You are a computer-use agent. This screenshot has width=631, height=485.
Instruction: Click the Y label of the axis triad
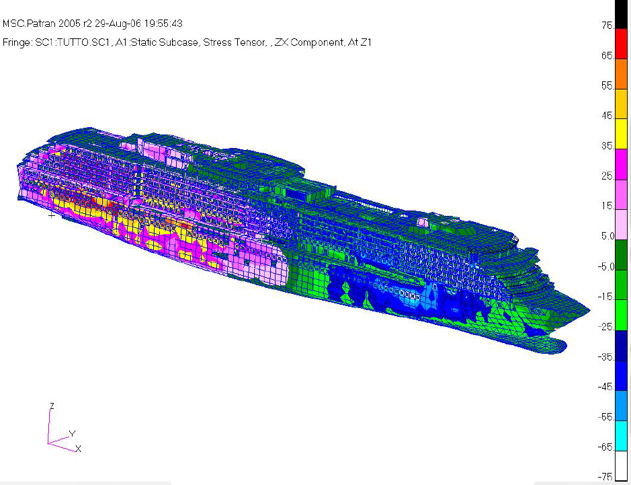pos(72,434)
